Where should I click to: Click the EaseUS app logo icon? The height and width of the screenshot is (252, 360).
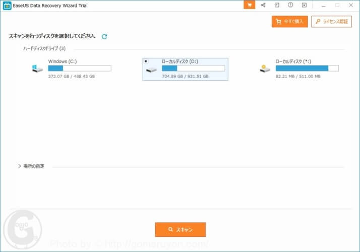point(7,6)
